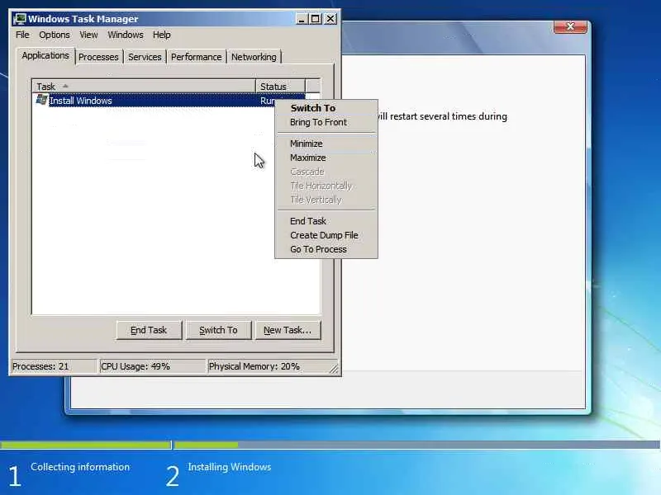Click the Task column sort arrow

point(65,87)
